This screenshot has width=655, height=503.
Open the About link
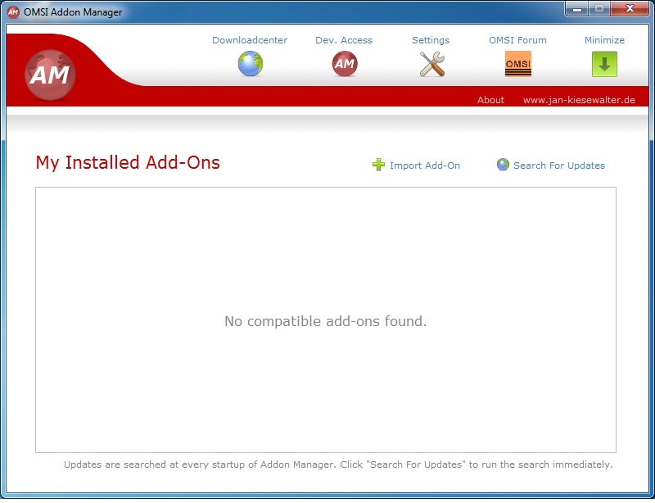(x=490, y=100)
